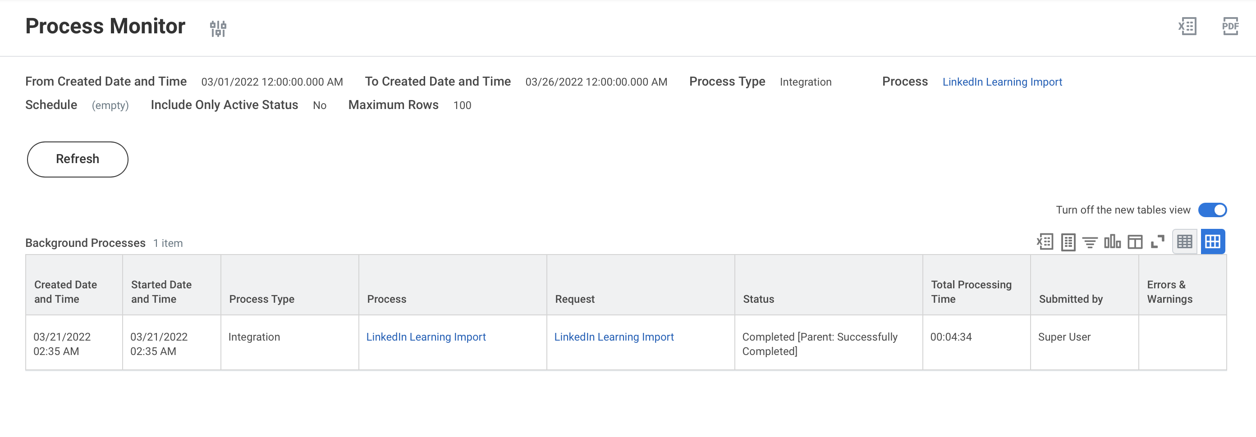
Task: Toggle freeze columns on the table
Action: (1135, 241)
